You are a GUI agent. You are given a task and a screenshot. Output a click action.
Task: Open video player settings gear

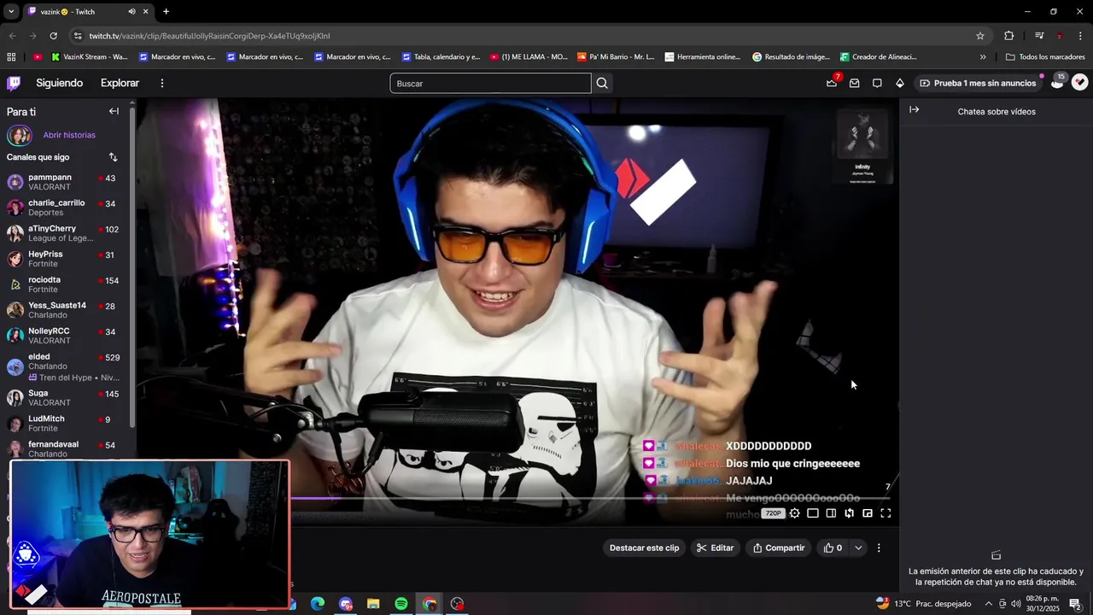795,513
